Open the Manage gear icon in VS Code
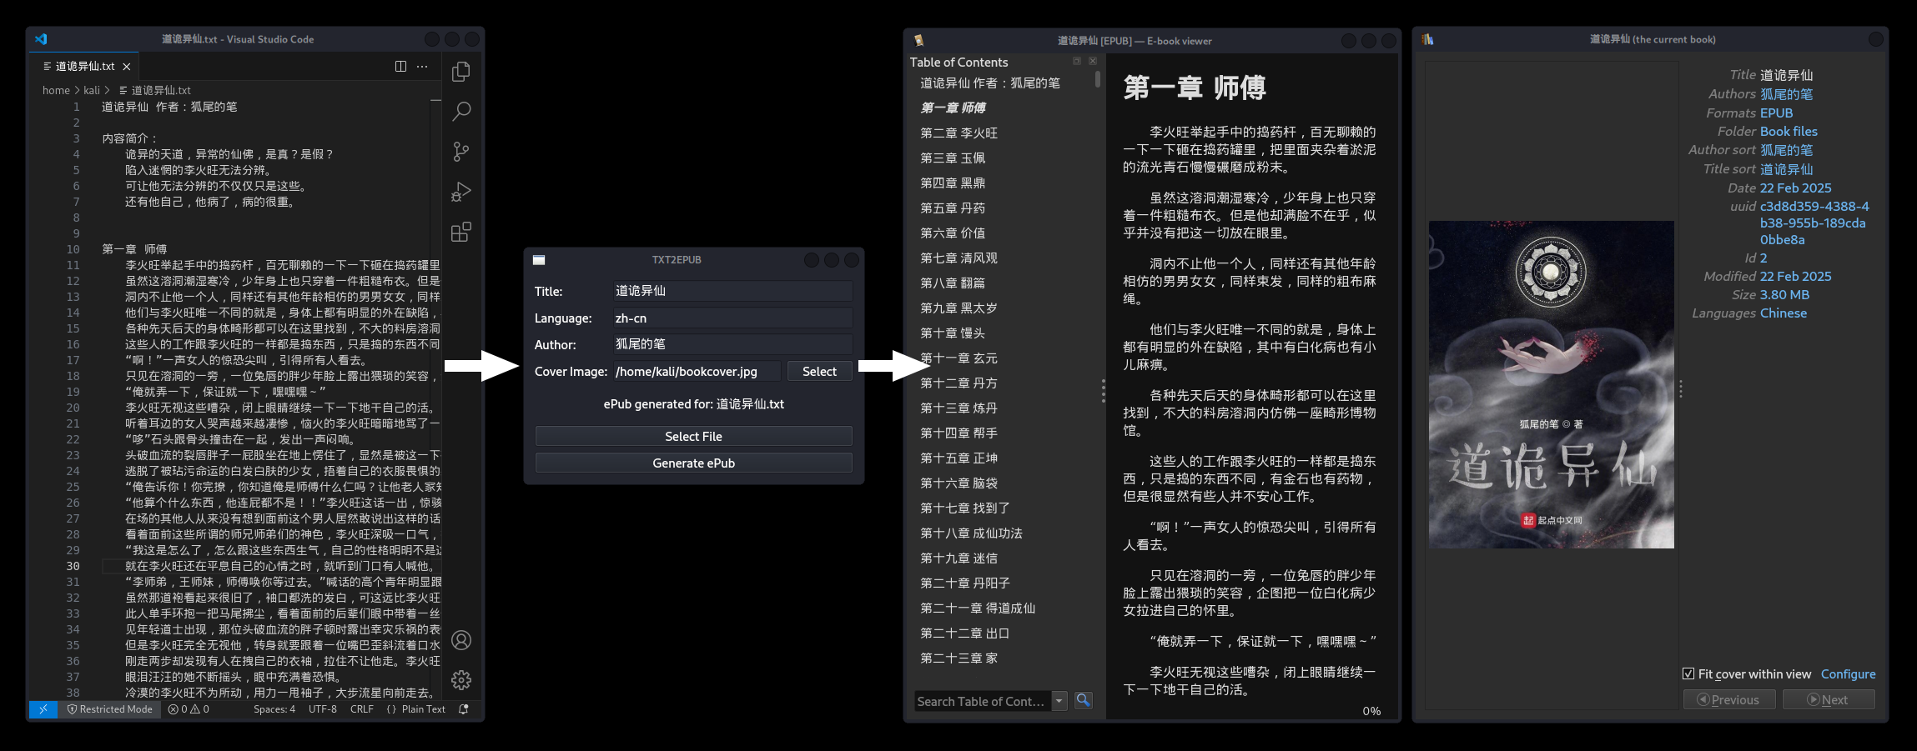Viewport: 1917px width, 751px height. [460, 680]
